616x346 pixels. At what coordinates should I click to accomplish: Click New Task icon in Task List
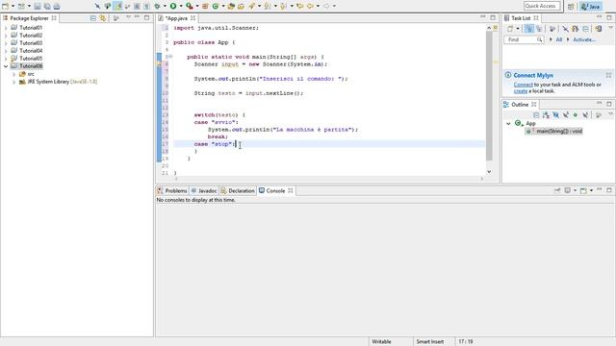[x=510, y=29]
